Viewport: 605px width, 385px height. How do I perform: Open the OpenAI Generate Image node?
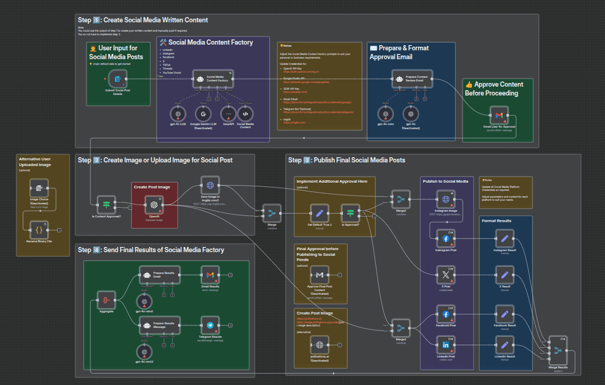coord(154,205)
